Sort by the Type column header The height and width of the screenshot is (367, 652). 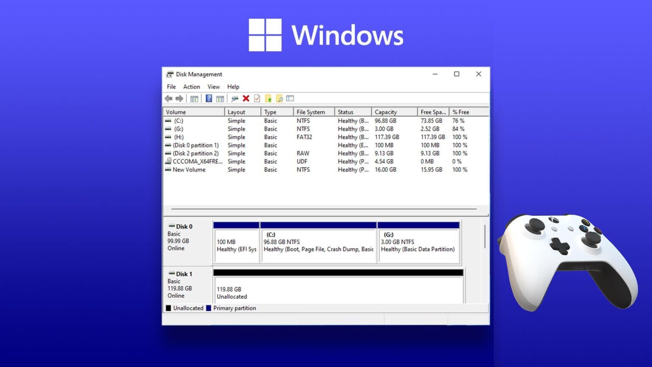click(277, 112)
